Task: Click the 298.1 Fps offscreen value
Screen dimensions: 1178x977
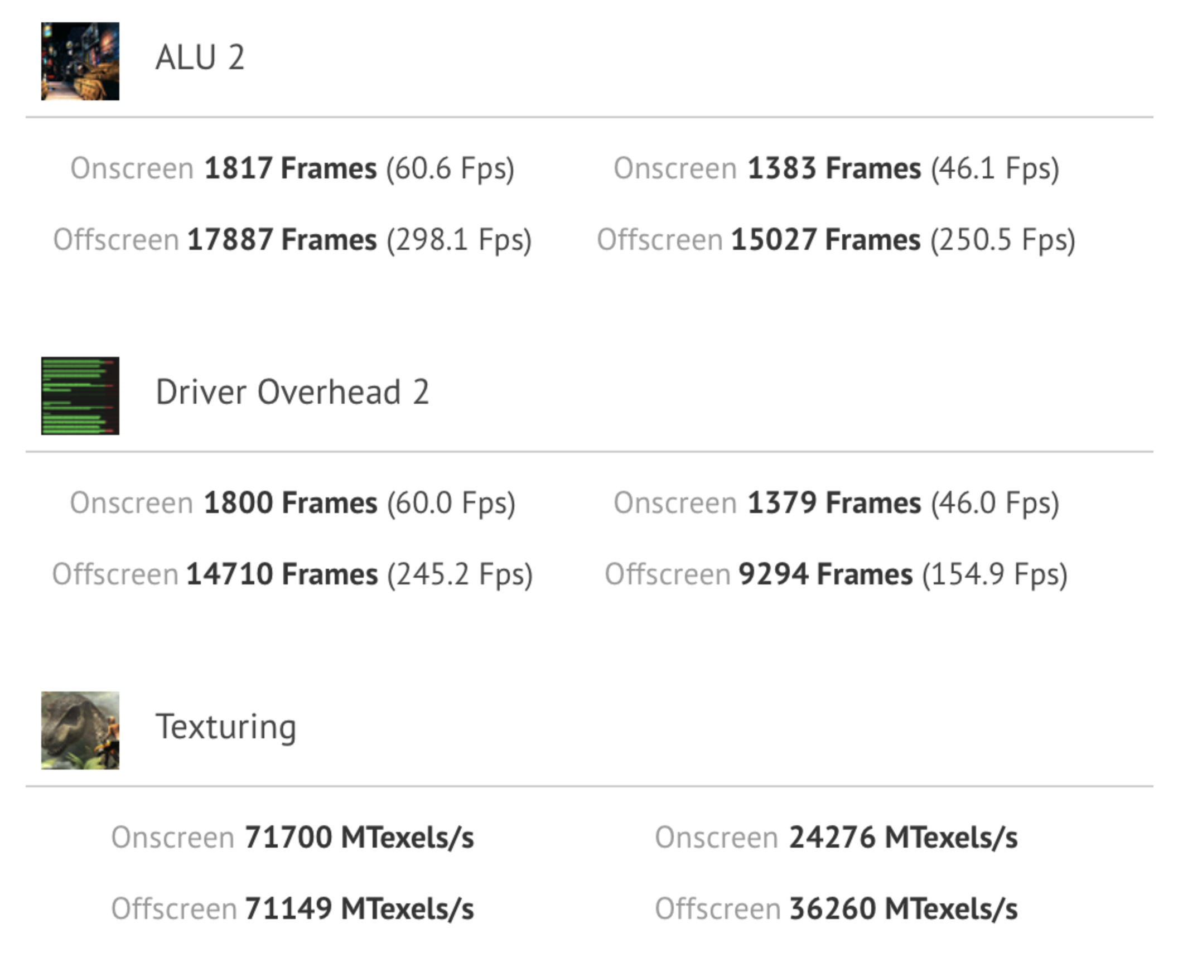Action: coord(459,240)
